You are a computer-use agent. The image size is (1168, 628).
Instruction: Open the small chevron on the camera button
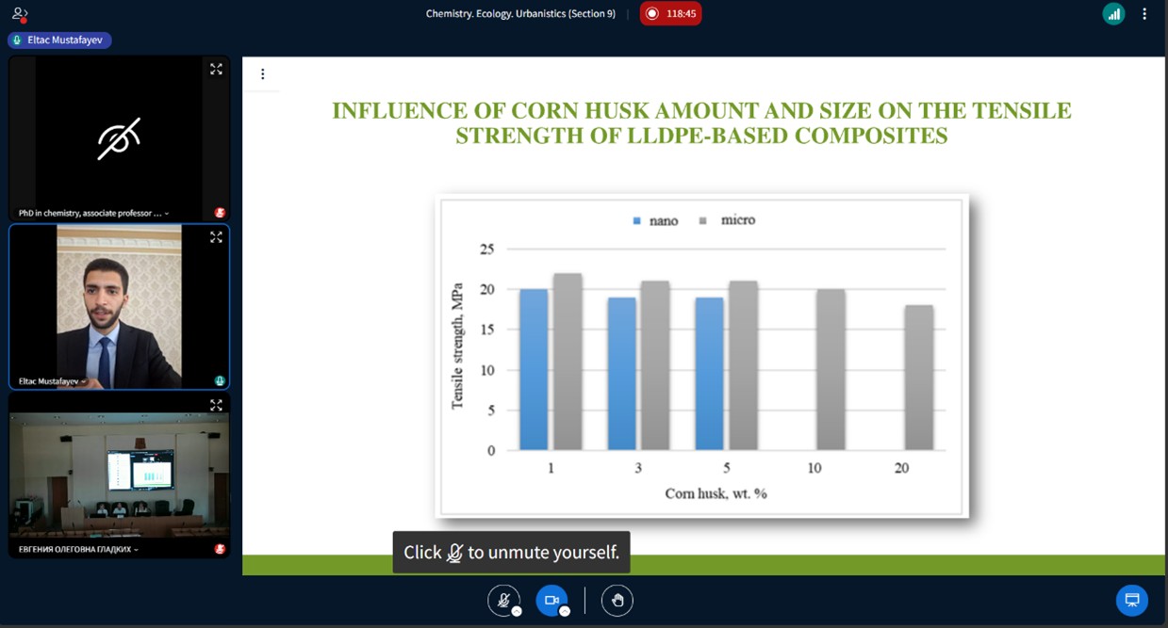coord(565,611)
